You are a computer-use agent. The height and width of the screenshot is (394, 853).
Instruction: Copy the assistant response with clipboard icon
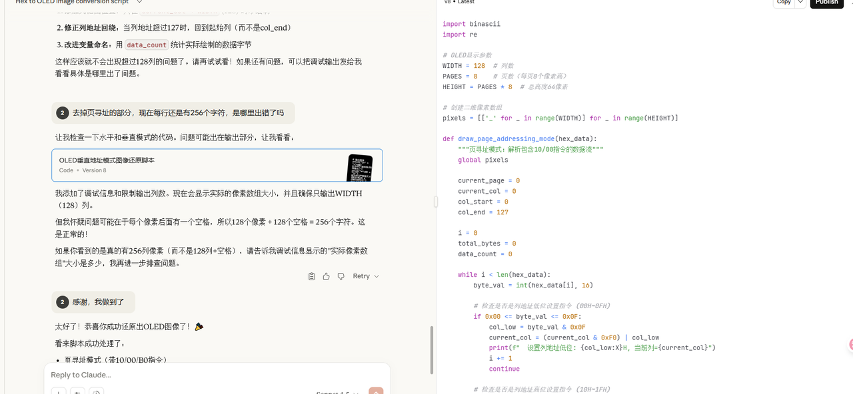click(x=312, y=276)
